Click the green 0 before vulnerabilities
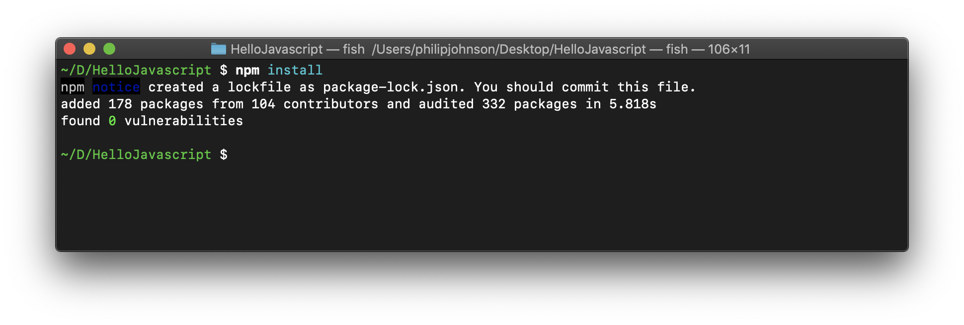The image size is (964, 325). [112, 121]
